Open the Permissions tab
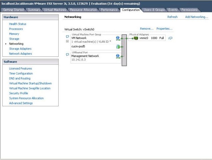212x160 pixels. click(x=189, y=10)
